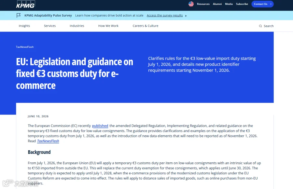The image size is (293, 189).
Task: Click the Background section heading
Action: [39, 152]
